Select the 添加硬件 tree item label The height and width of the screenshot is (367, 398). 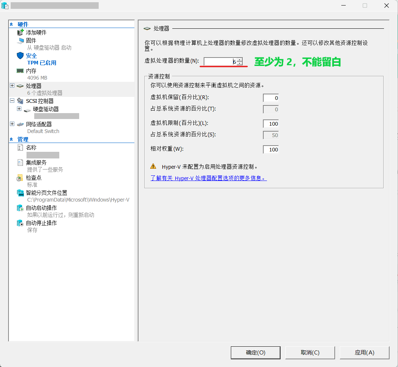[x=36, y=32]
